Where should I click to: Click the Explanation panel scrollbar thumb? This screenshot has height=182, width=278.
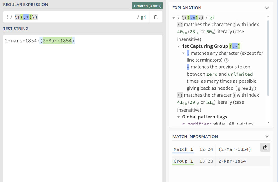268,58
